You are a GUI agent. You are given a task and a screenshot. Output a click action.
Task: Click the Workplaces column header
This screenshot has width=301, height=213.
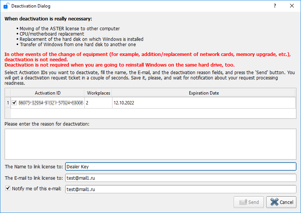98,93
